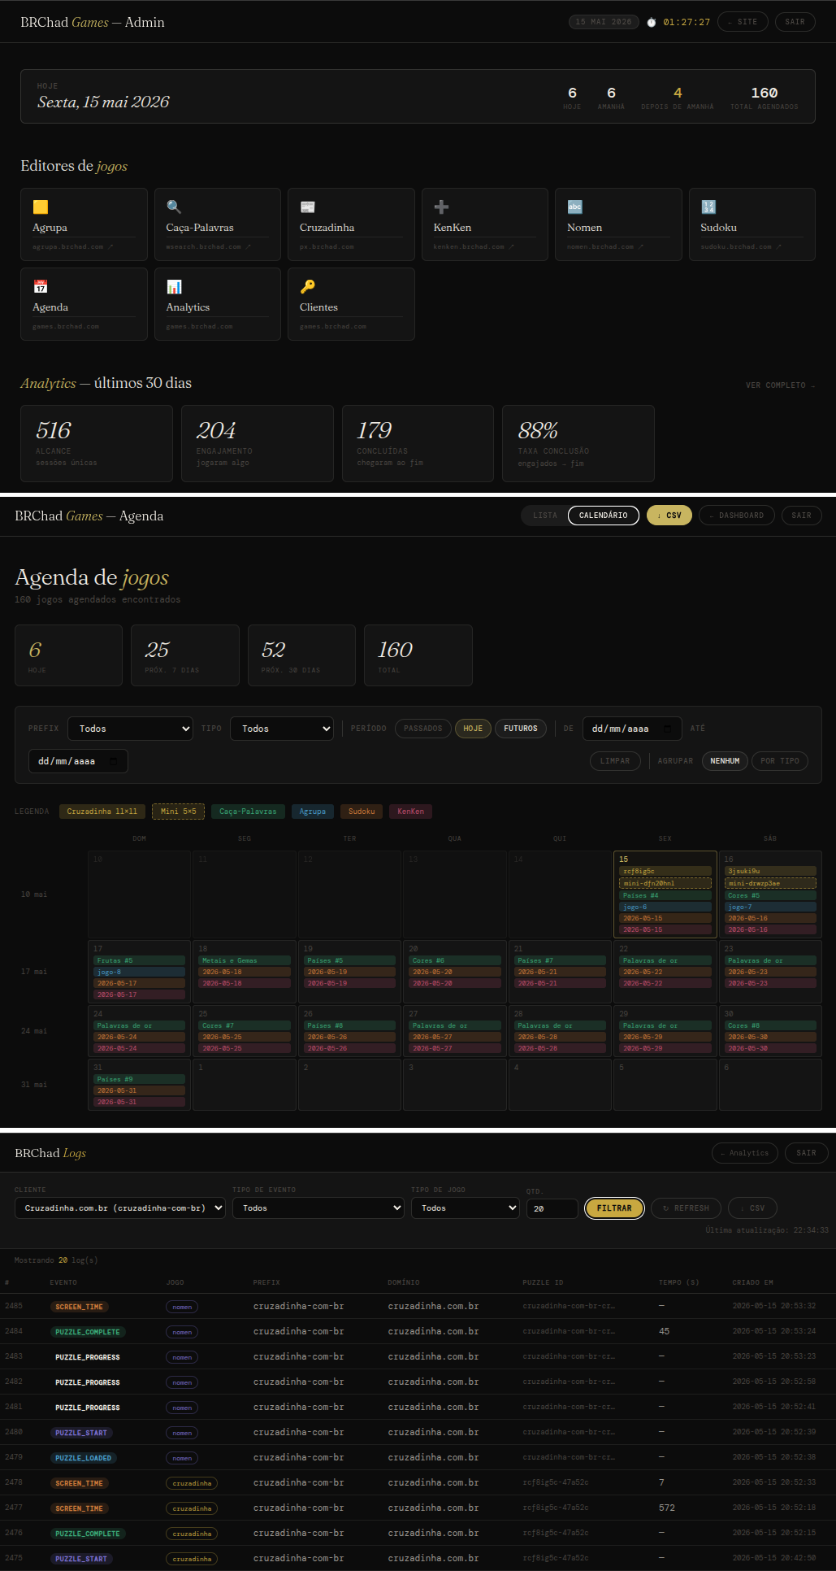836x1571 pixels.
Task: Click the Sudoku numbers icon
Action: click(x=708, y=207)
